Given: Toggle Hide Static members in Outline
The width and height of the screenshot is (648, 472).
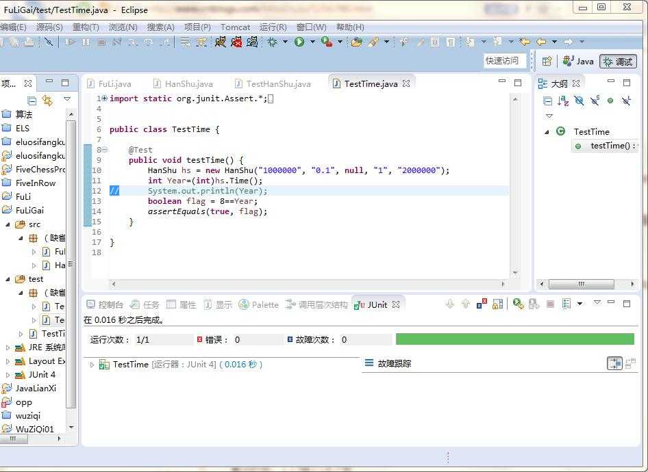Looking at the screenshot, I should [595, 101].
